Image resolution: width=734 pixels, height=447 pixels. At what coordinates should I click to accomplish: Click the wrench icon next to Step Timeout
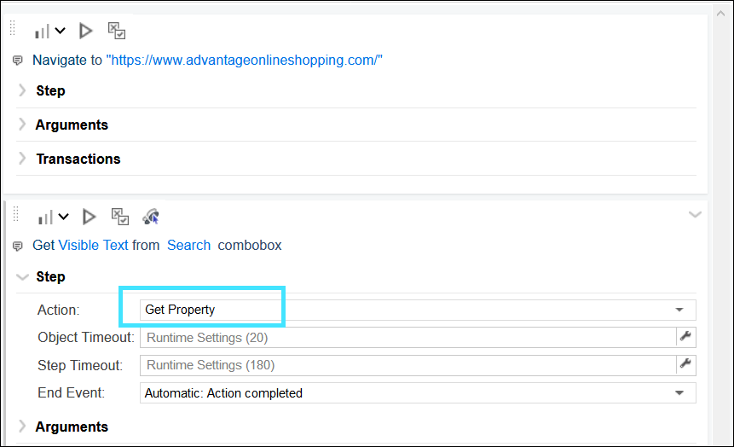[x=686, y=364]
